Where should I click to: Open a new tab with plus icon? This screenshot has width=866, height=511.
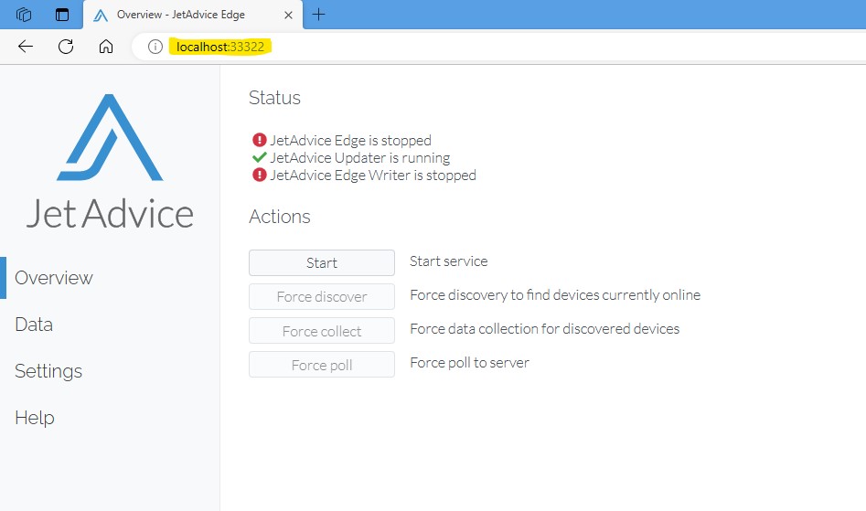click(318, 15)
